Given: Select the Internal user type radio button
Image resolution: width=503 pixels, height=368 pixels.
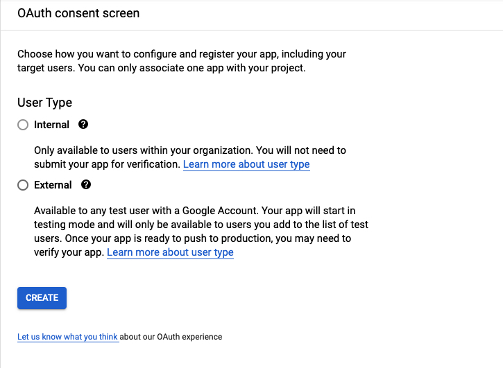Looking at the screenshot, I should tap(23, 125).
